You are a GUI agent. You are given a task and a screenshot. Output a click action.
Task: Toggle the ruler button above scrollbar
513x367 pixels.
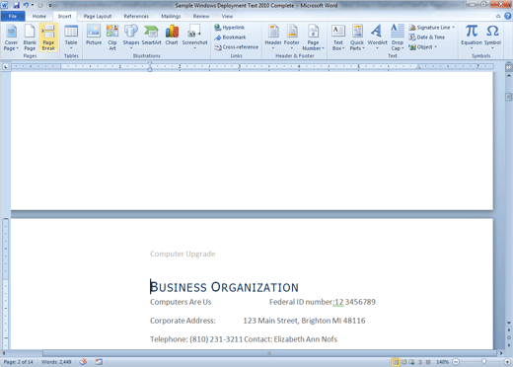pyautogui.click(x=509, y=67)
